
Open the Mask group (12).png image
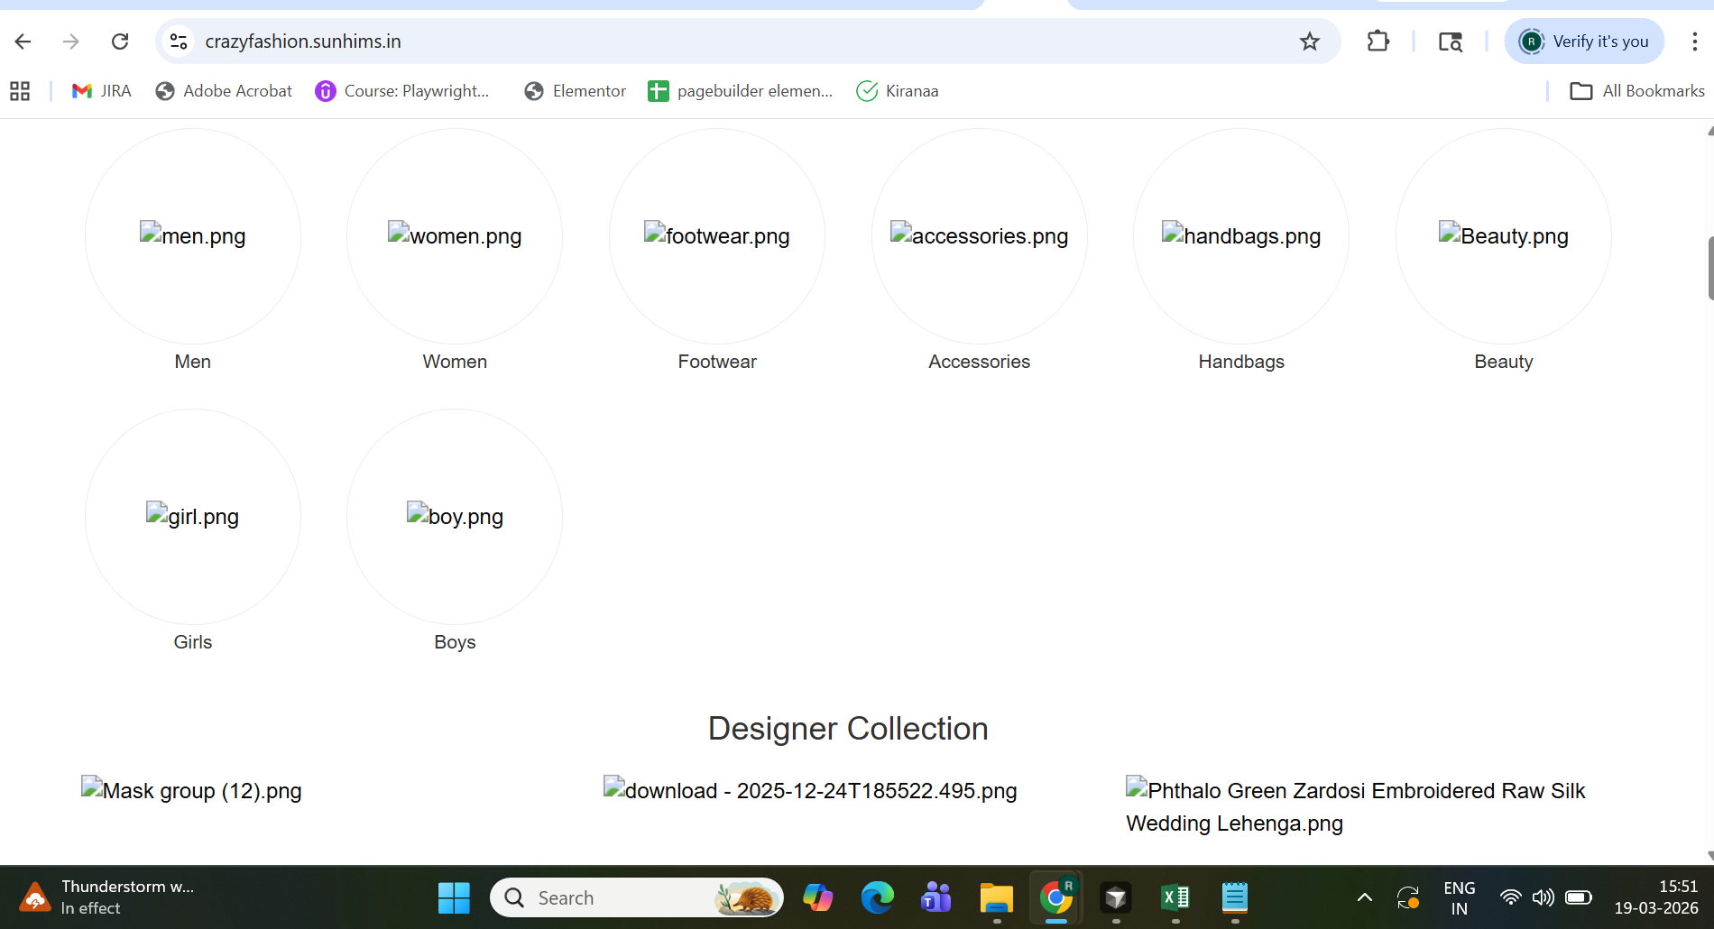pos(191,790)
